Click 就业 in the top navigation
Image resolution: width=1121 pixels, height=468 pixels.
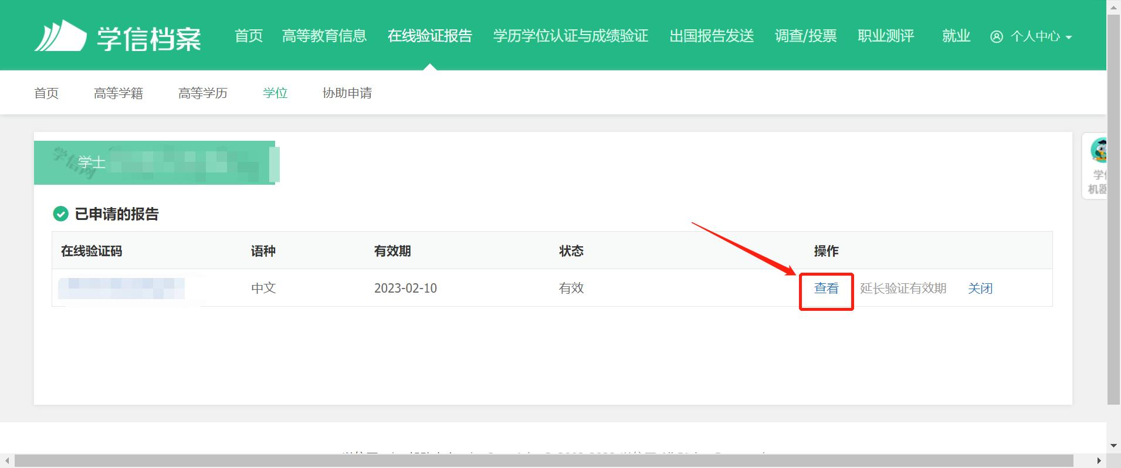coord(956,36)
